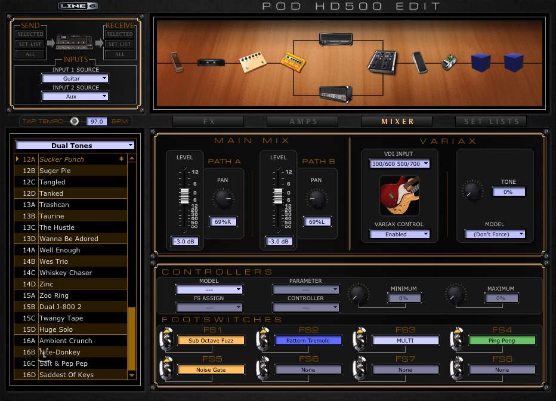Viewport: 556px width, 401px height.
Task: Click the POD device image between Send and Receive
Action: pyautogui.click(x=74, y=42)
